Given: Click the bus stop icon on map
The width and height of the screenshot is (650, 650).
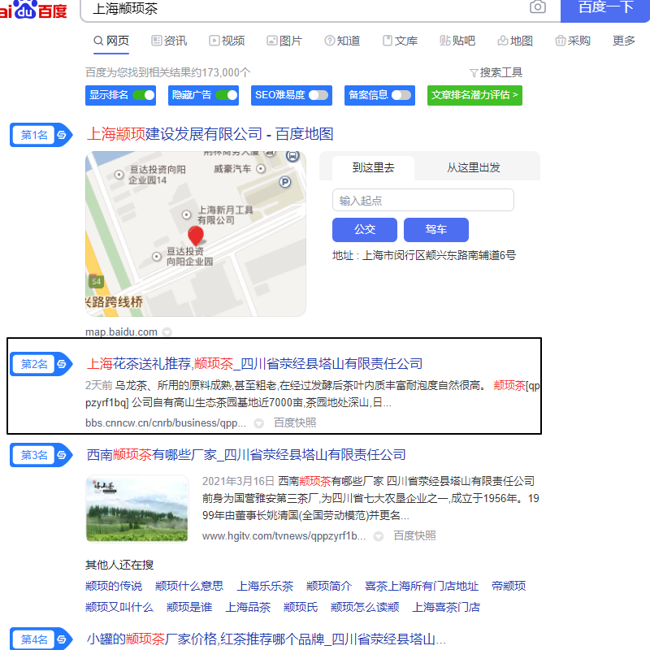Looking at the screenshot, I should pyautogui.click(x=292, y=156).
